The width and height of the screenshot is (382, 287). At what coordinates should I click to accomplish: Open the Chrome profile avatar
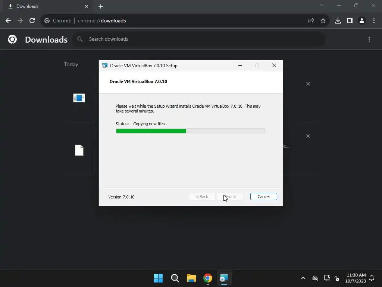pos(362,21)
